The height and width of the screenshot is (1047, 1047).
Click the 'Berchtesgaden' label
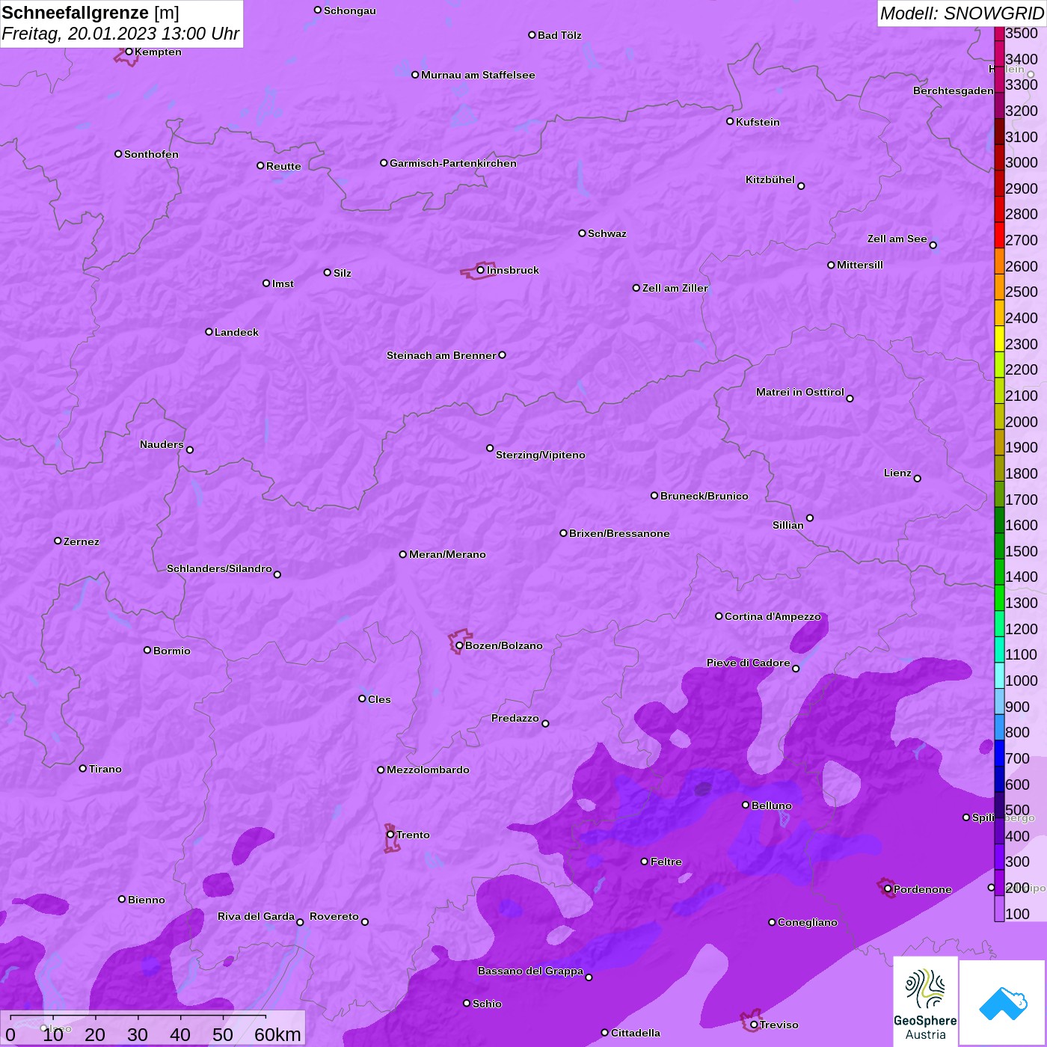(x=954, y=90)
